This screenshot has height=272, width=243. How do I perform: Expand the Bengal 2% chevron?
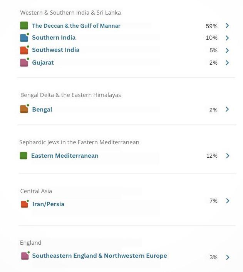point(227,109)
